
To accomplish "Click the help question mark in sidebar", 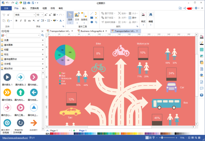I will tap(202, 95).
